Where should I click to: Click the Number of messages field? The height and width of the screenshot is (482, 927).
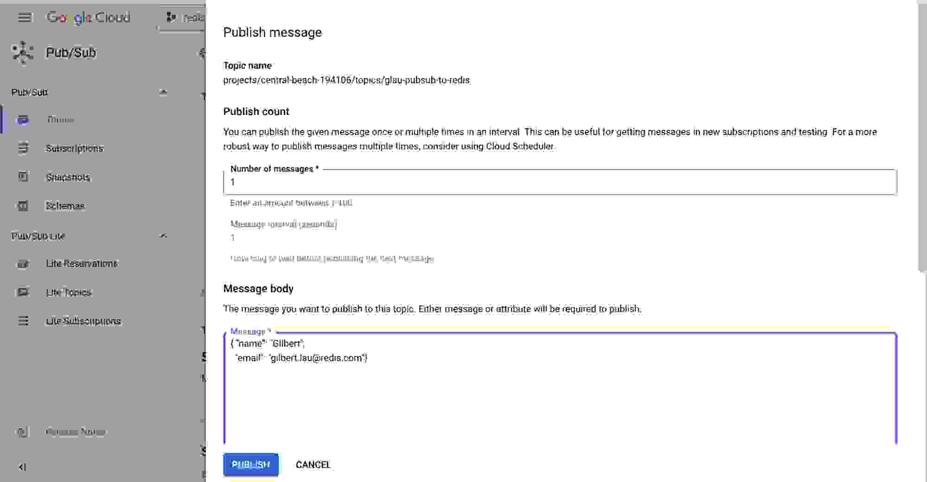point(556,182)
